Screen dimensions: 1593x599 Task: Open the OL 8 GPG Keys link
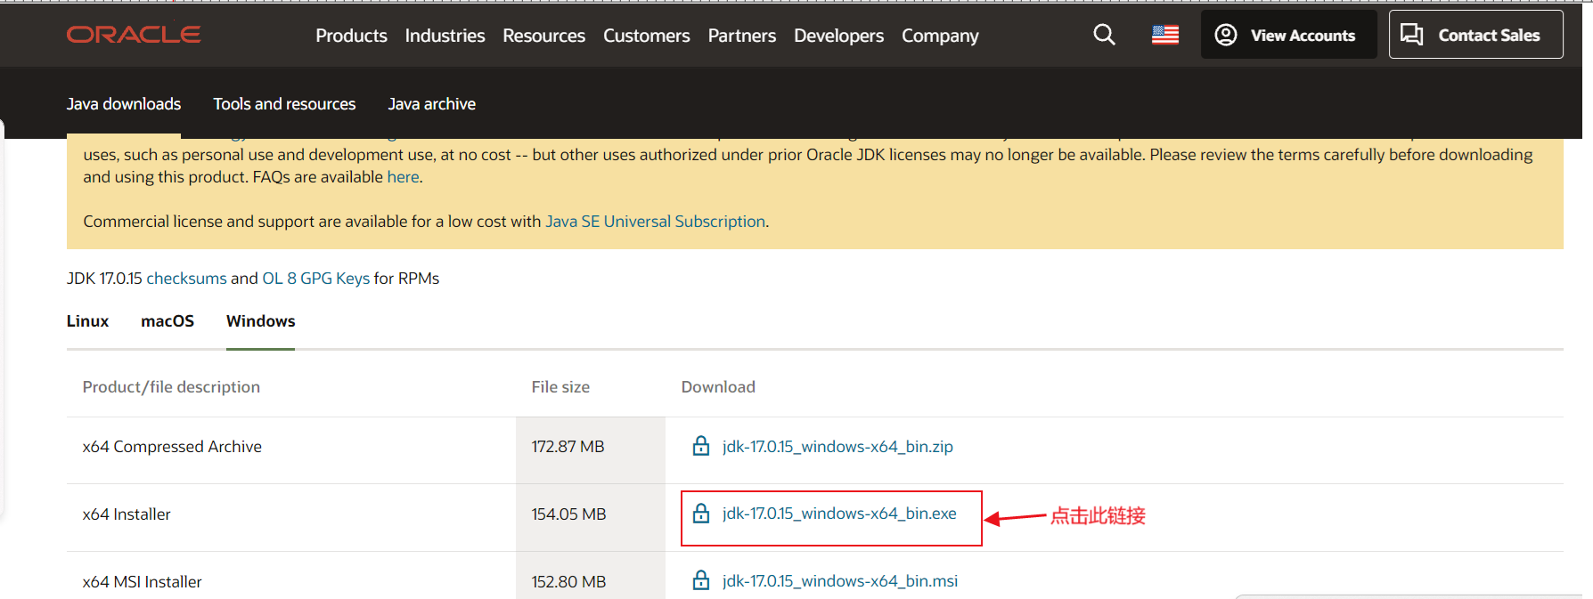pos(315,279)
